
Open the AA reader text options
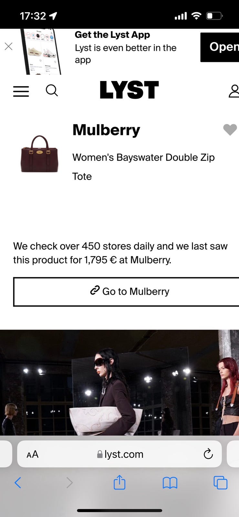32,454
